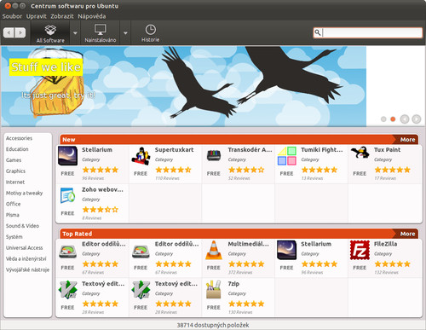Open the Tumiki Fighters colored squares icon
The height and width of the screenshot is (330, 426).
[287, 156]
